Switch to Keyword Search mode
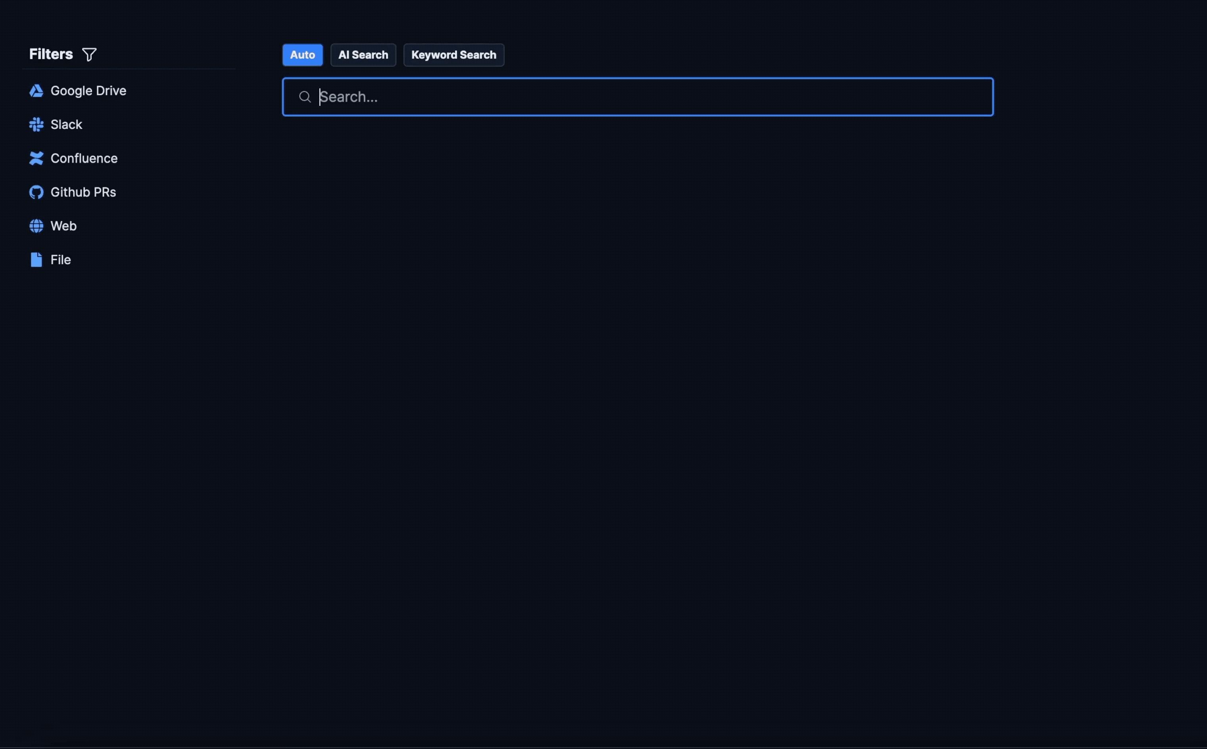This screenshot has height=749, width=1207. point(454,55)
